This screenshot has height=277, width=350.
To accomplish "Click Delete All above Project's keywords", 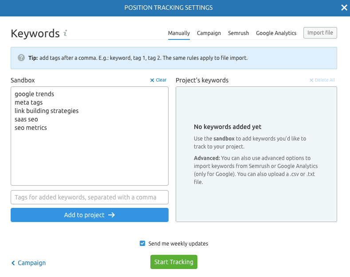I will pyautogui.click(x=322, y=80).
